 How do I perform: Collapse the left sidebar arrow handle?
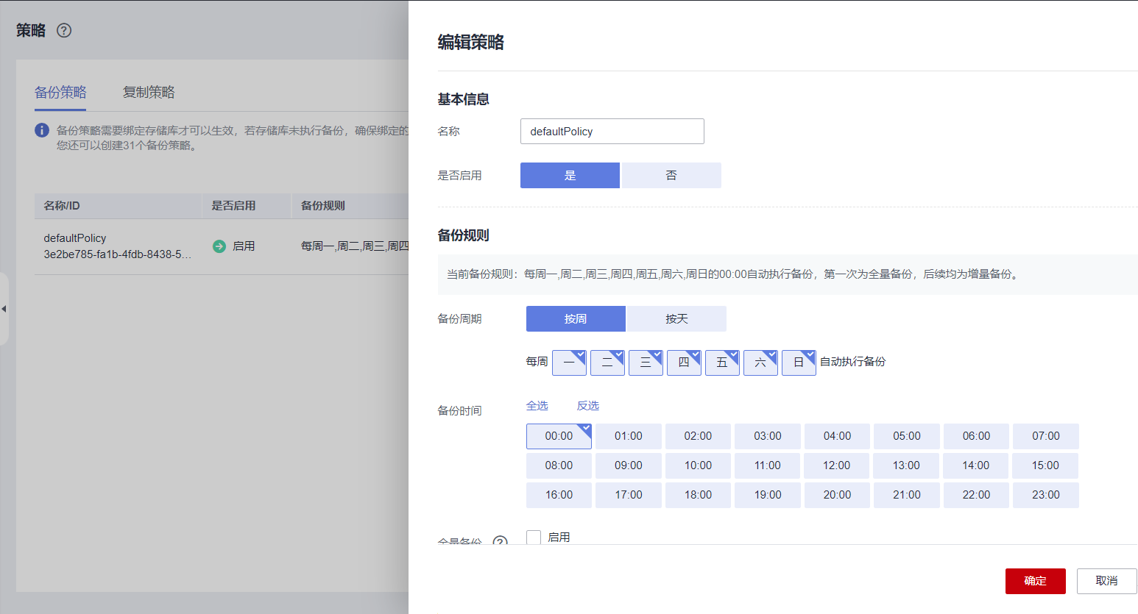[x=4, y=309]
